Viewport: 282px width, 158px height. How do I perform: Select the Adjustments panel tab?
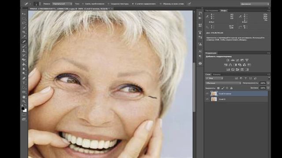211,53
